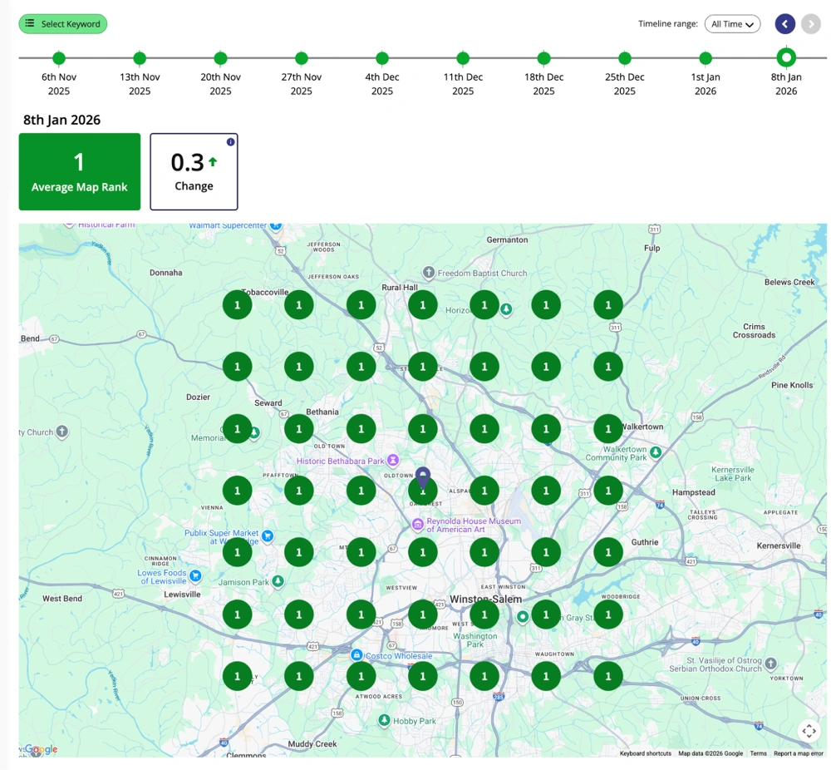Click rank marker left of Guthrie label
Viewport: 831px width, 770px height.
(608, 552)
